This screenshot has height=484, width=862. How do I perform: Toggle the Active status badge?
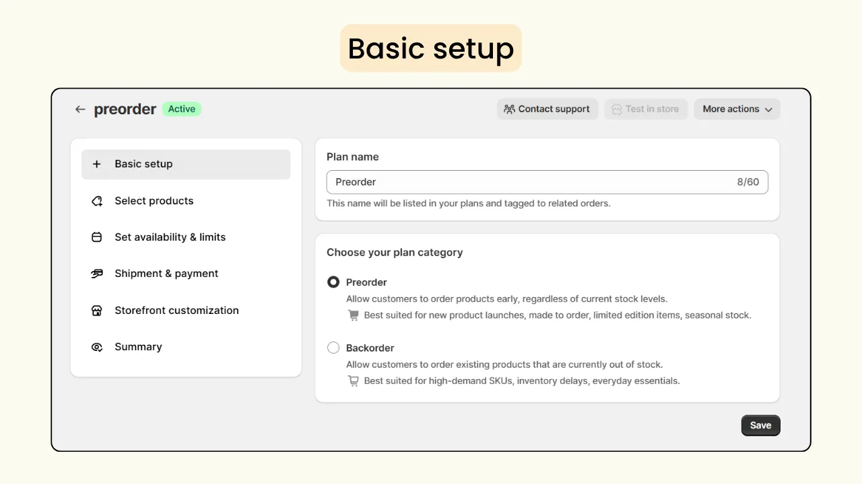point(181,108)
